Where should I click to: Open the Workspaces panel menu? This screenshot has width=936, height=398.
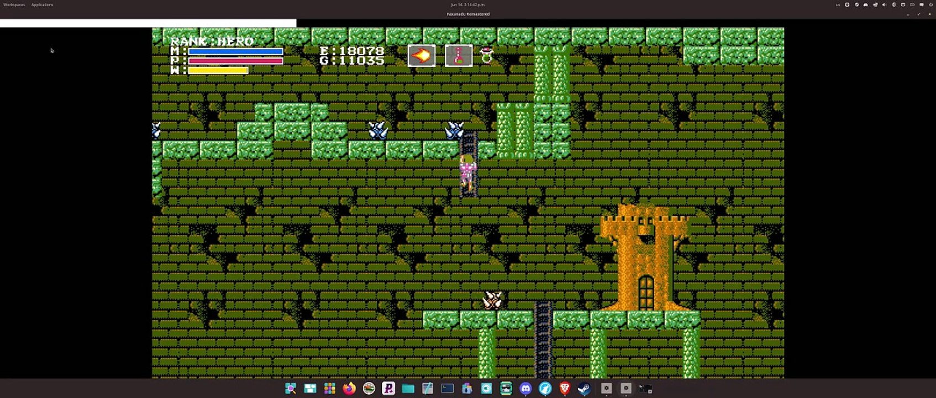(x=14, y=4)
